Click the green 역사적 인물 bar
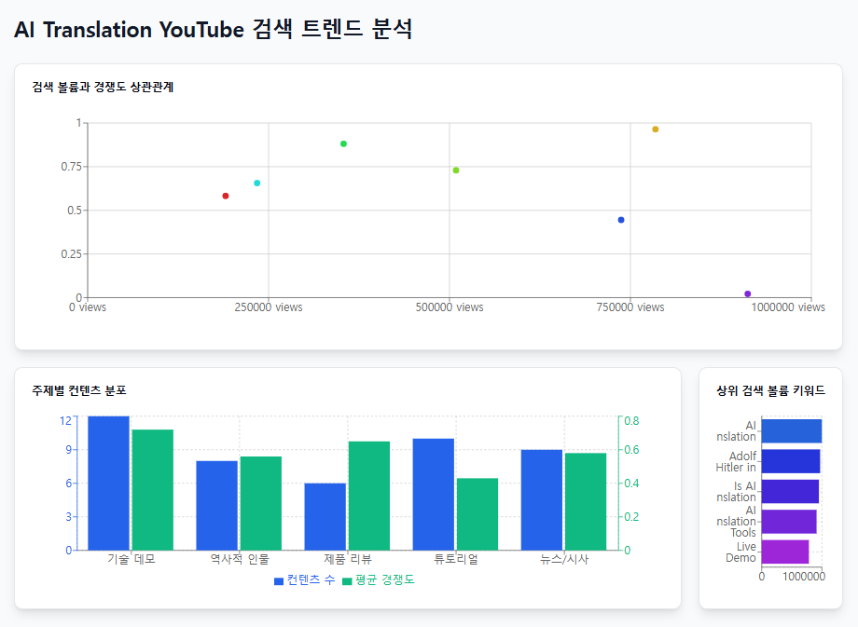The height and width of the screenshot is (627, 858). (261, 503)
